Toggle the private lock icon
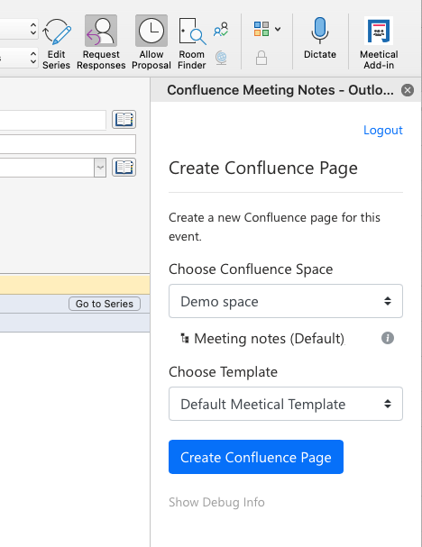 tap(261, 58)
